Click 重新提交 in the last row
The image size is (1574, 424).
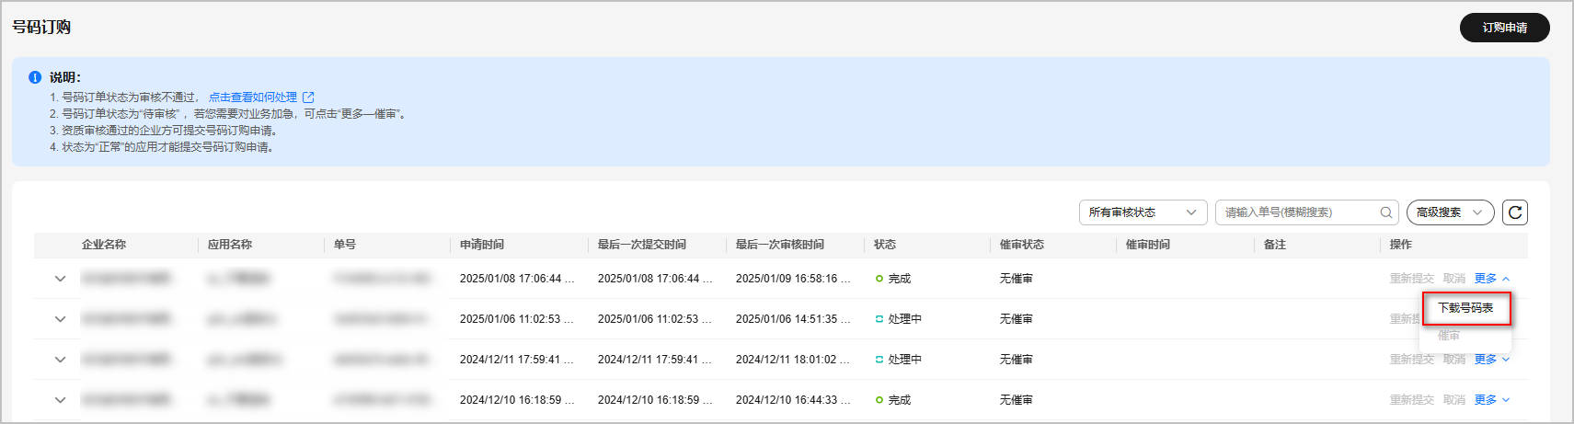(x=1411, y=400)
